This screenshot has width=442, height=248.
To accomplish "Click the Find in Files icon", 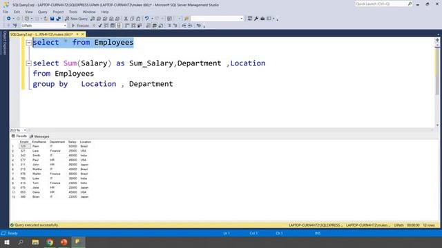I will tap(186, 19).
